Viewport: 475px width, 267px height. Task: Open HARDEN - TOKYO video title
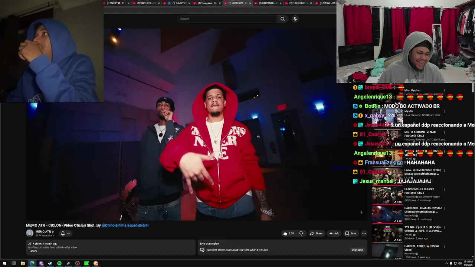point(422,248)
